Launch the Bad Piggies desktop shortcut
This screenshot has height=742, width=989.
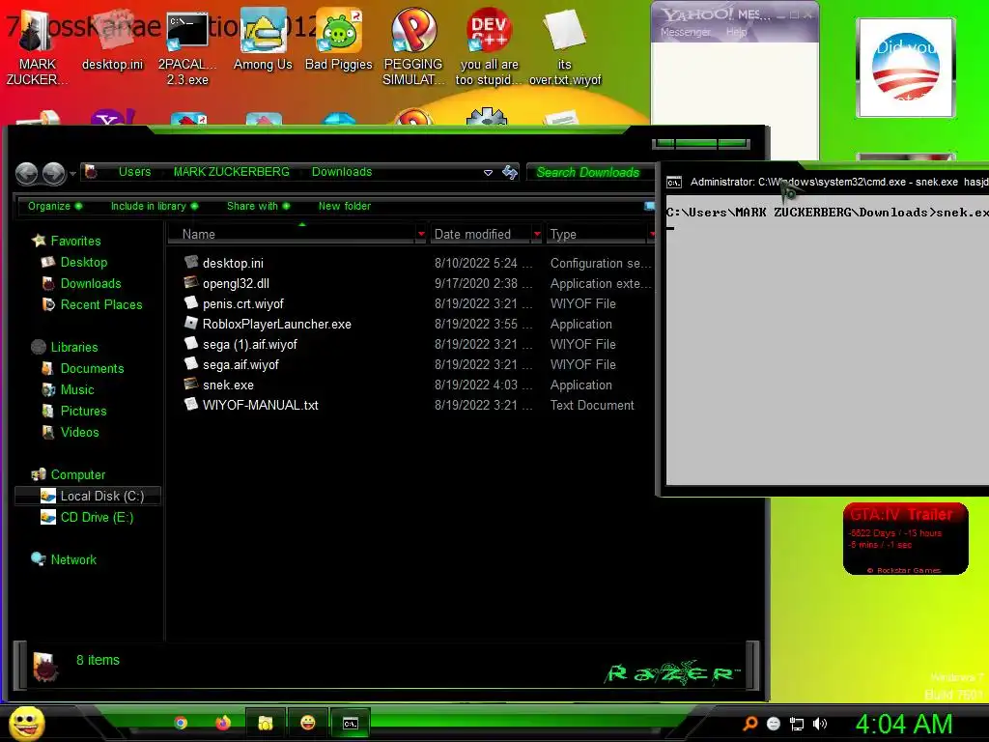(339, 41)
